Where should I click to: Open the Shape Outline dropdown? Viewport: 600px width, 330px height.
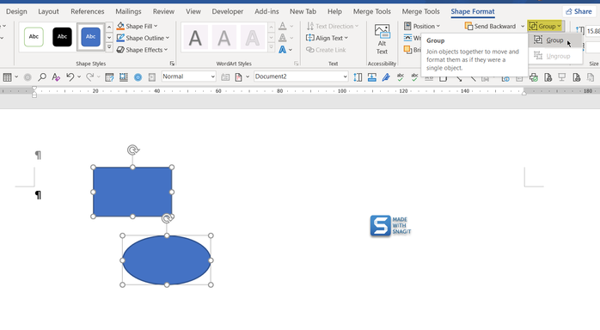[x=143, y=38]
